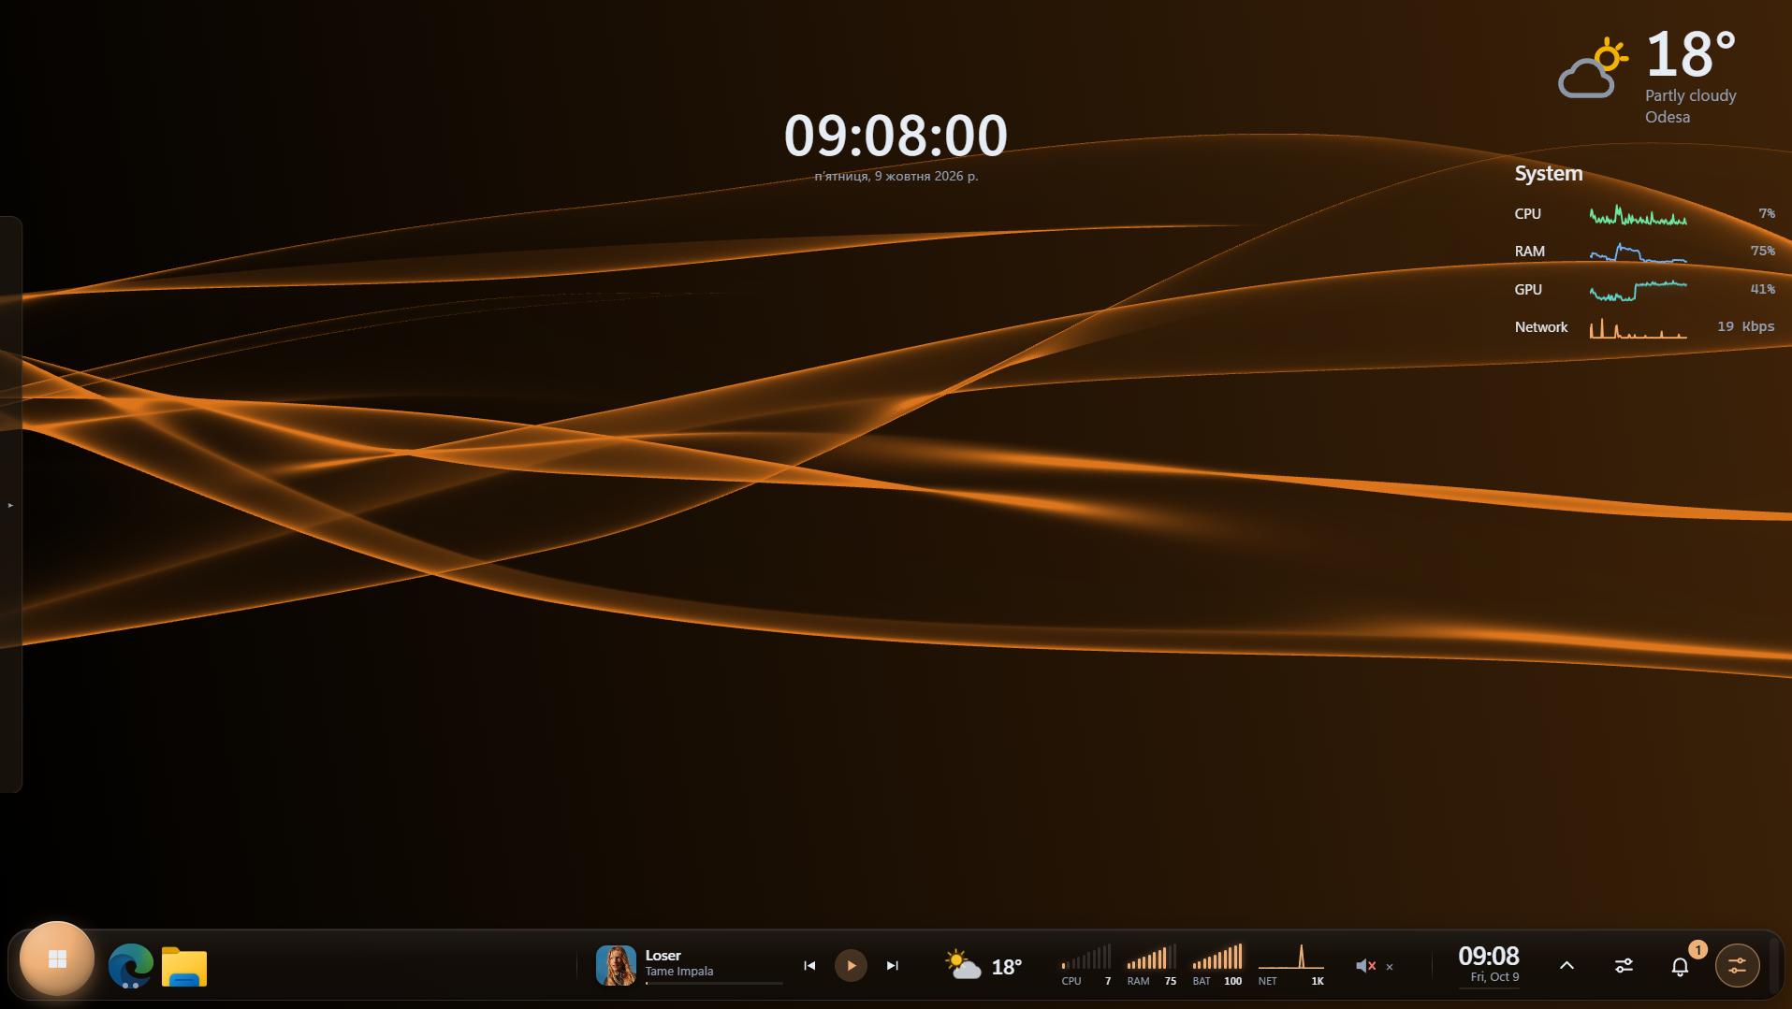Screen dimensions: 1792x1009
Task: Open the Start menu orb button
Action: pyautogui.click(x=57, y=959)
